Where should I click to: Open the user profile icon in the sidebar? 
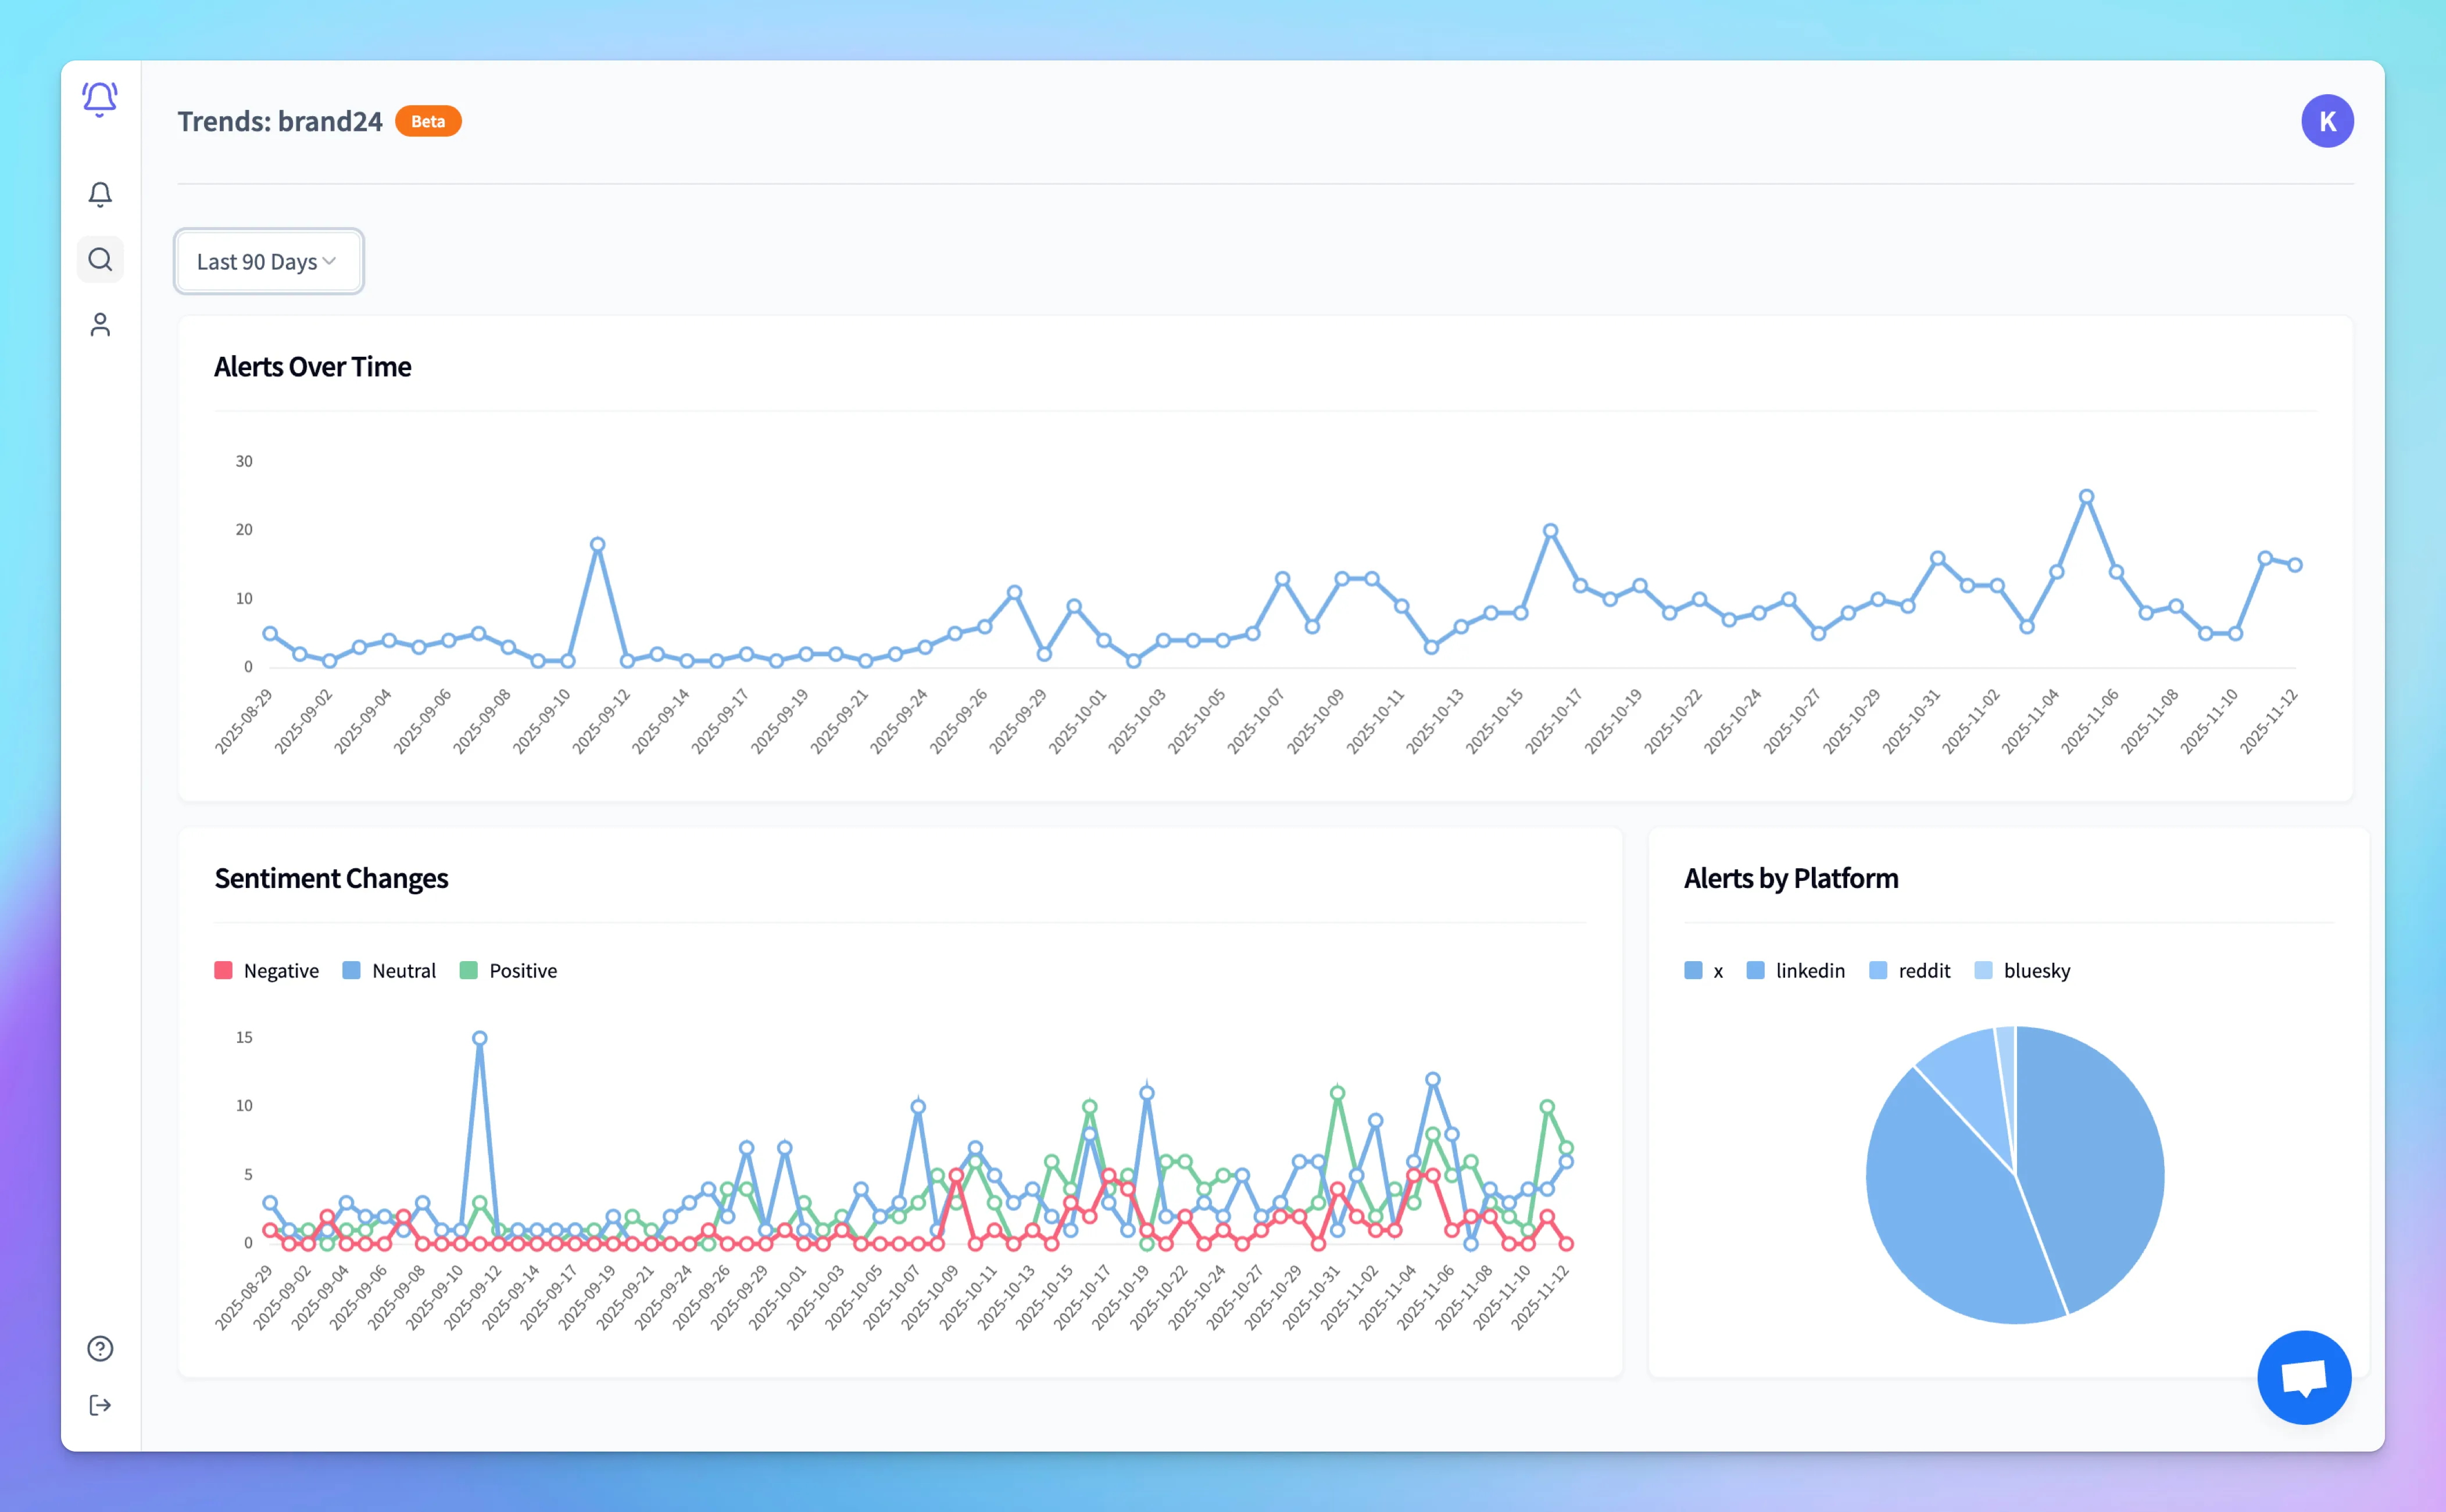click(x=100, y=324)
